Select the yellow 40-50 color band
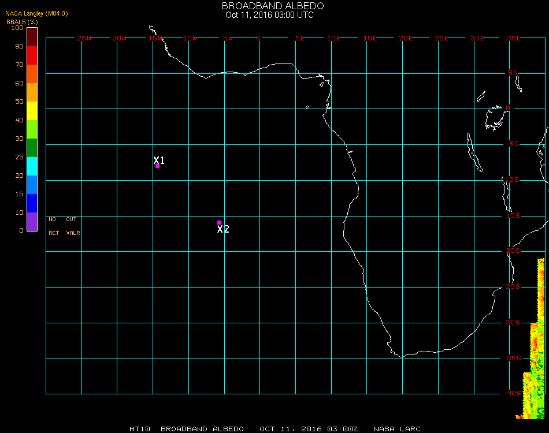The image size is (549, 433). (32, 111)
